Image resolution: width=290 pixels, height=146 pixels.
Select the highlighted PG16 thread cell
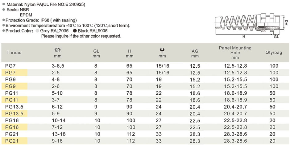tap(14, 127)
